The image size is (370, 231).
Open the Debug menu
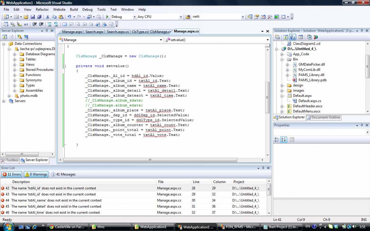tap(87, 9)
